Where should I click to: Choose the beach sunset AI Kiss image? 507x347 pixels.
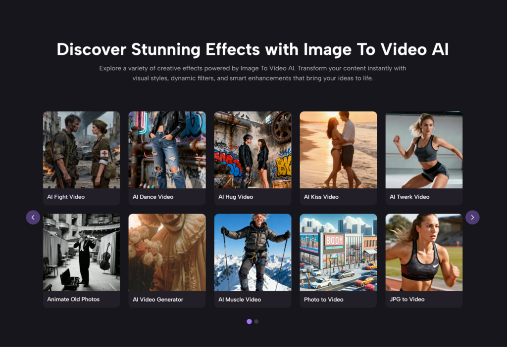pyautogui.click(x=338, y=150)
